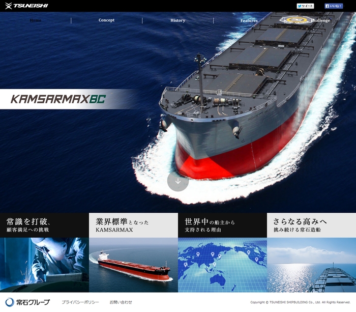The height and width of the screenshot is (312, 356).
Task: Click the sunlit sea deck thumbnail
Action: pyautogui.click(x=311, y=265)
